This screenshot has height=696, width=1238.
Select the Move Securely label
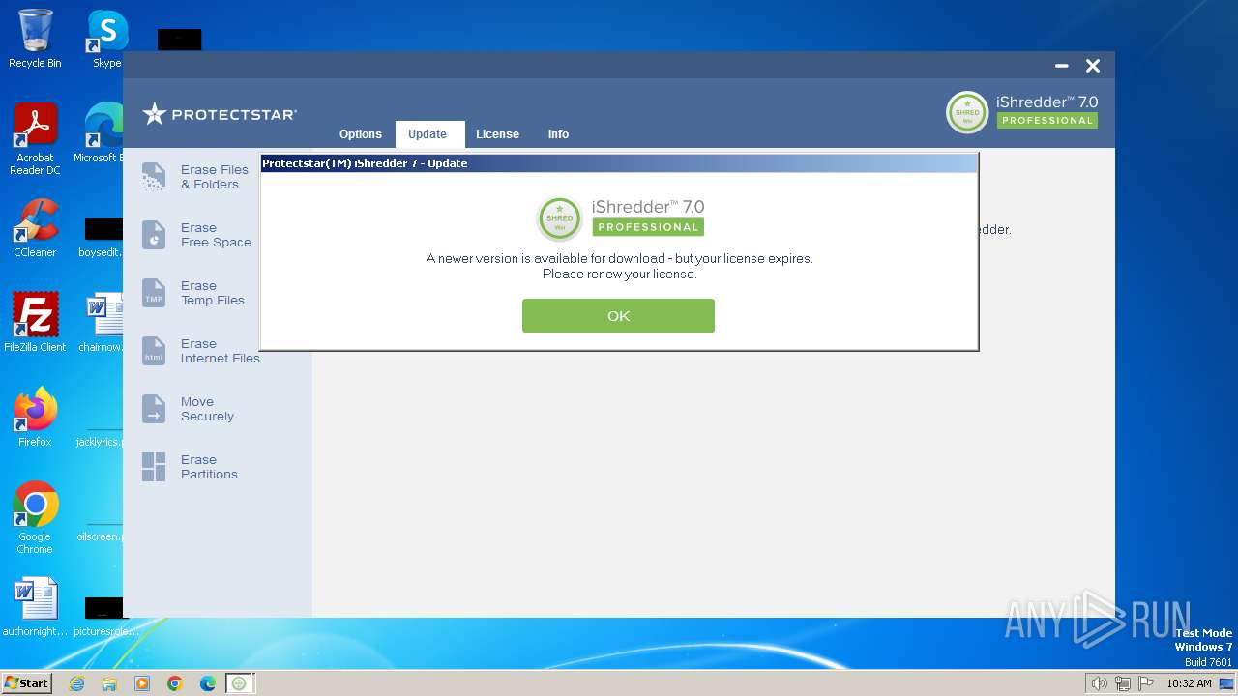point(207,409)
